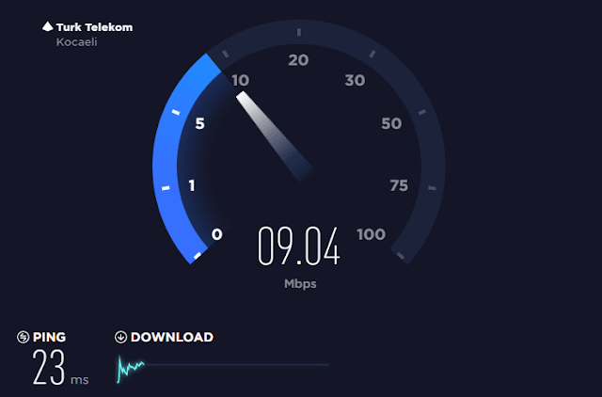Click the 10 mark on the gauge
This screenshot has height=397, width=602.
(241, 81)
